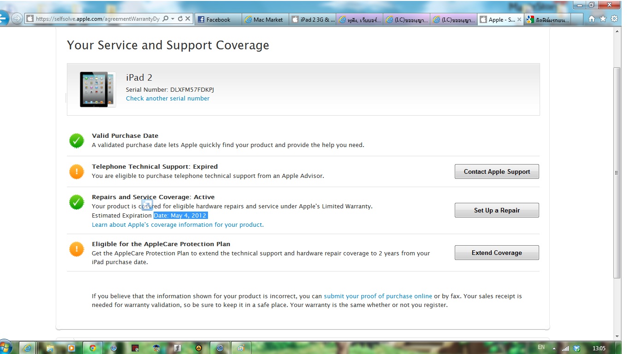Open 'Check another serial number' link
630x354 pixels.
tap(167, 98)
